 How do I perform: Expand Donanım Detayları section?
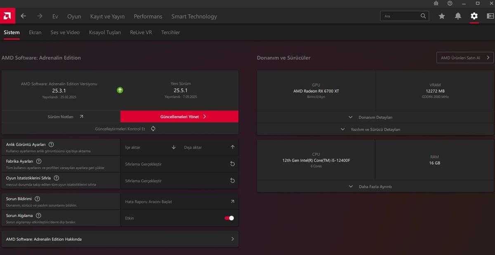coord(375,117)
